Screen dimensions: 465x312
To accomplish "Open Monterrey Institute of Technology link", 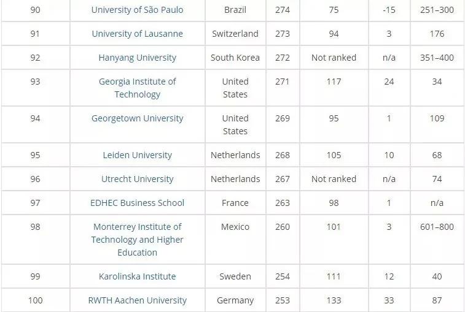I will 138,240.
